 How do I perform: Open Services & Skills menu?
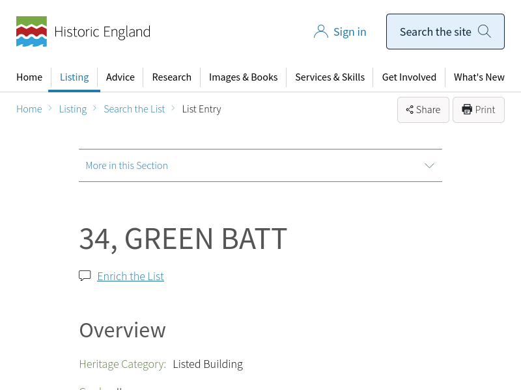click(330, 77)
